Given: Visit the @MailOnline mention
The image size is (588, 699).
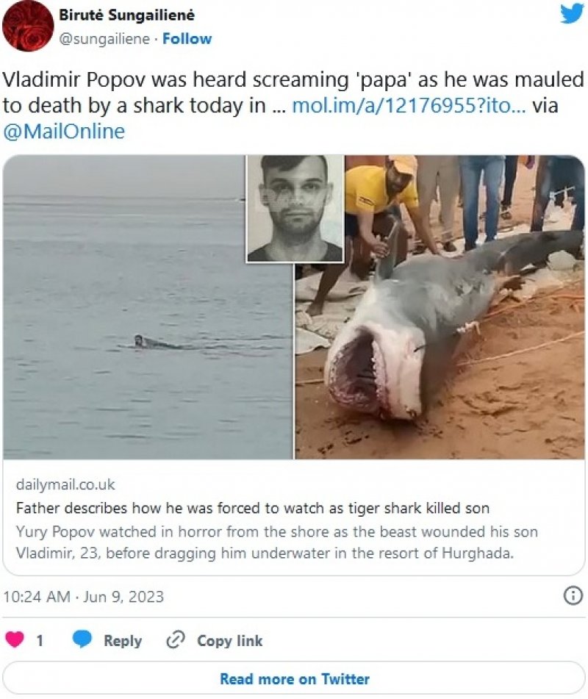Looking at the screenshot, I should [64, 131].
